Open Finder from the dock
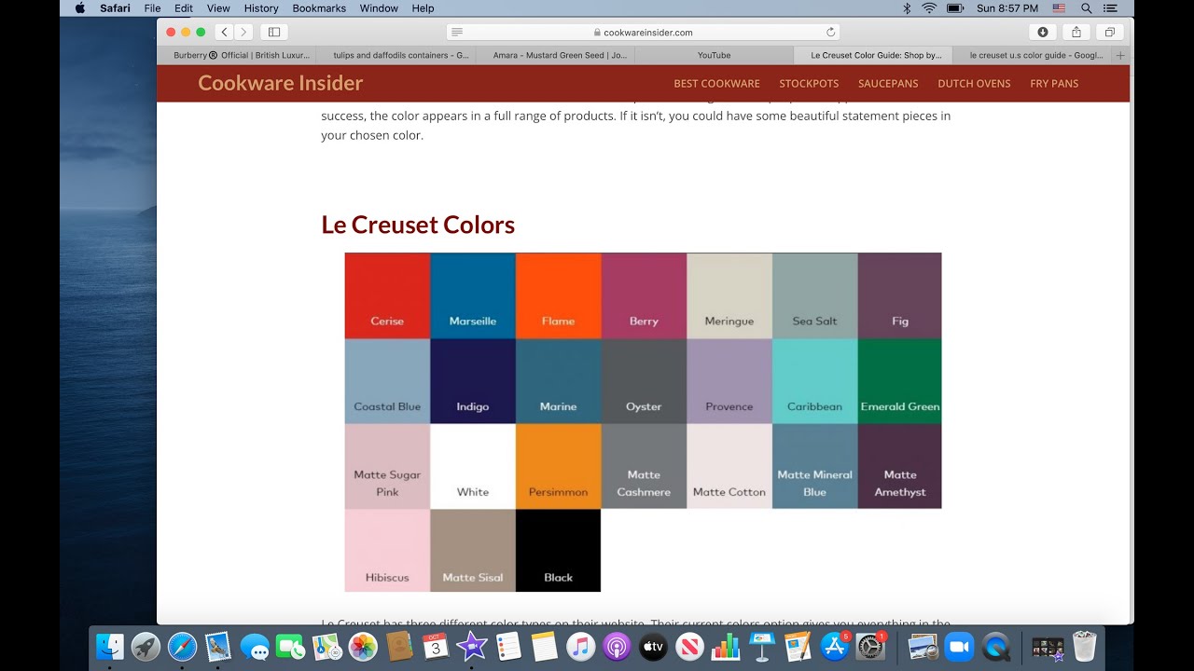The height and width of the screenshot is (671, 1194). [110, 646]
